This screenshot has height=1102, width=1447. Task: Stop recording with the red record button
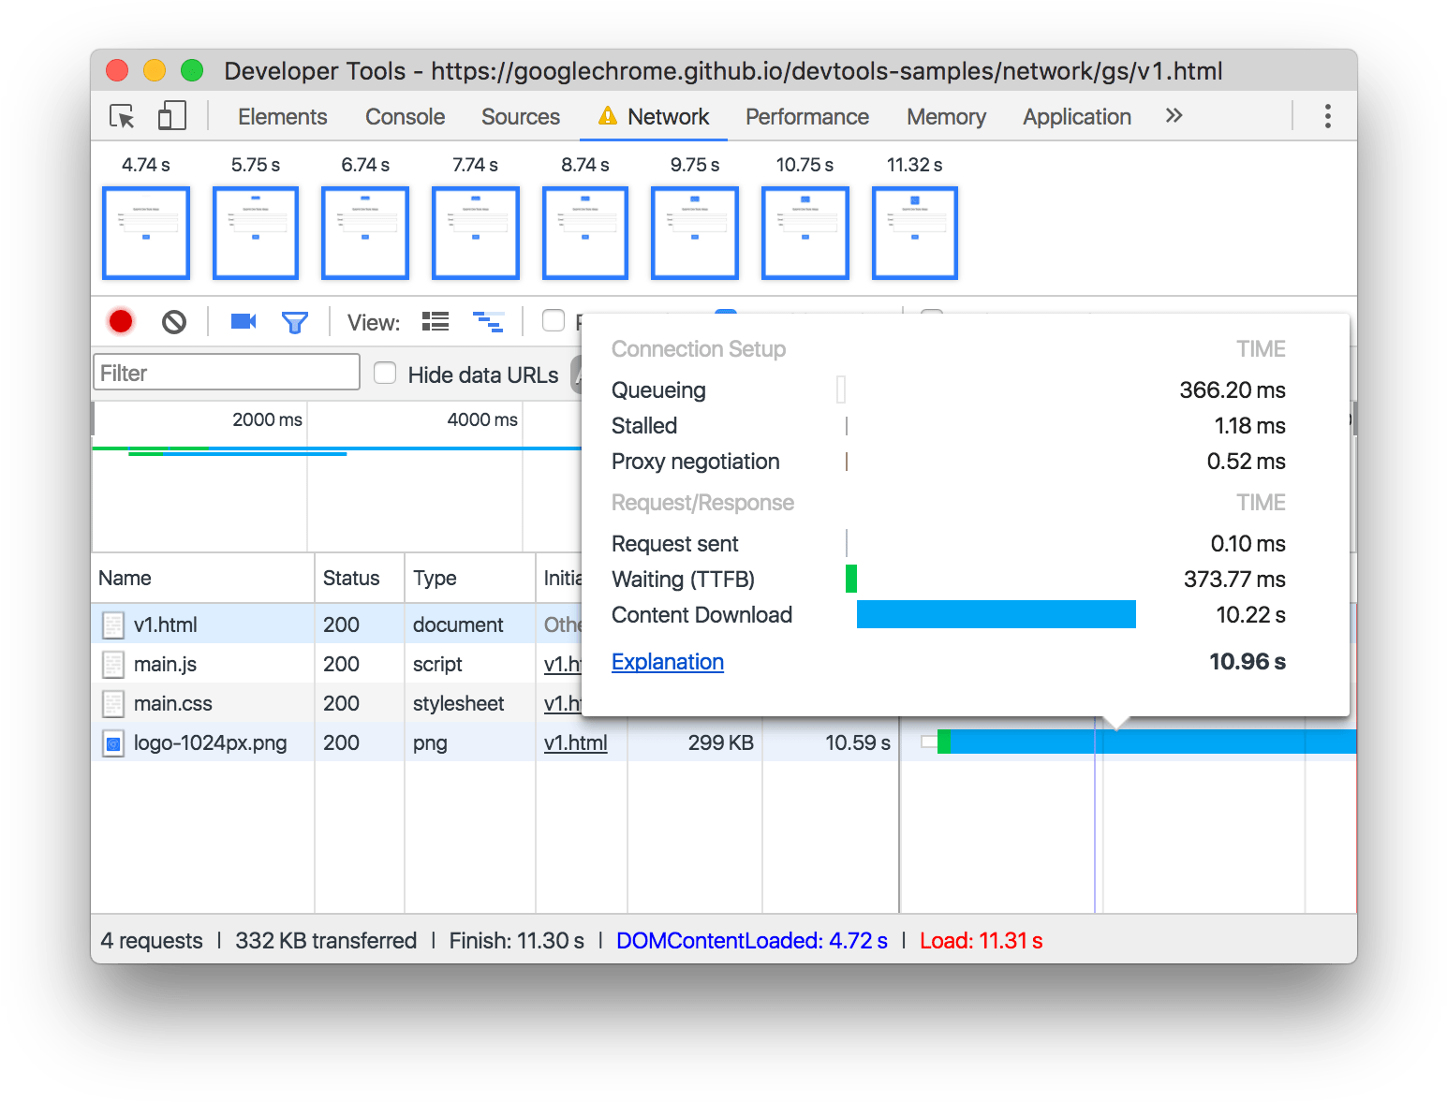click(121, 322)
